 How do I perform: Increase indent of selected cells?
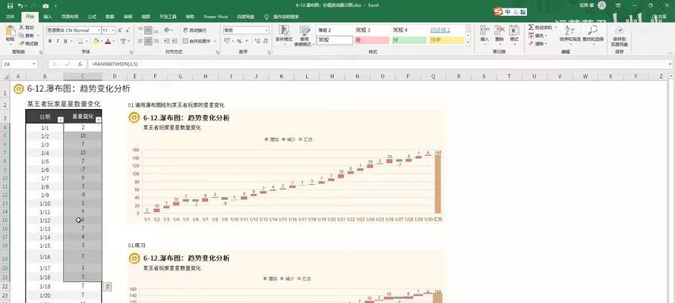click(175, 41)
